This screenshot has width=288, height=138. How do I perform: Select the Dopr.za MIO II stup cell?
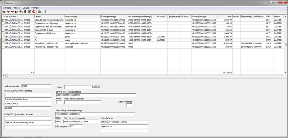(x=49, y=30)
